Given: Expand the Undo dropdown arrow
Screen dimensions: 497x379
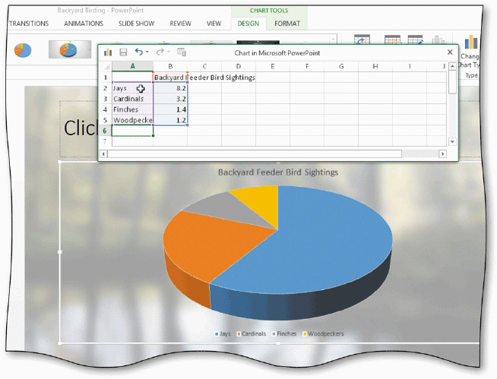Looking at the screenshot, I should tap(147, 52).
